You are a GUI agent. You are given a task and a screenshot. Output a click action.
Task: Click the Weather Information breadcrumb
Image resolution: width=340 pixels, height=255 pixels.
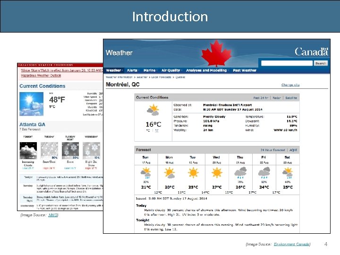119,77
